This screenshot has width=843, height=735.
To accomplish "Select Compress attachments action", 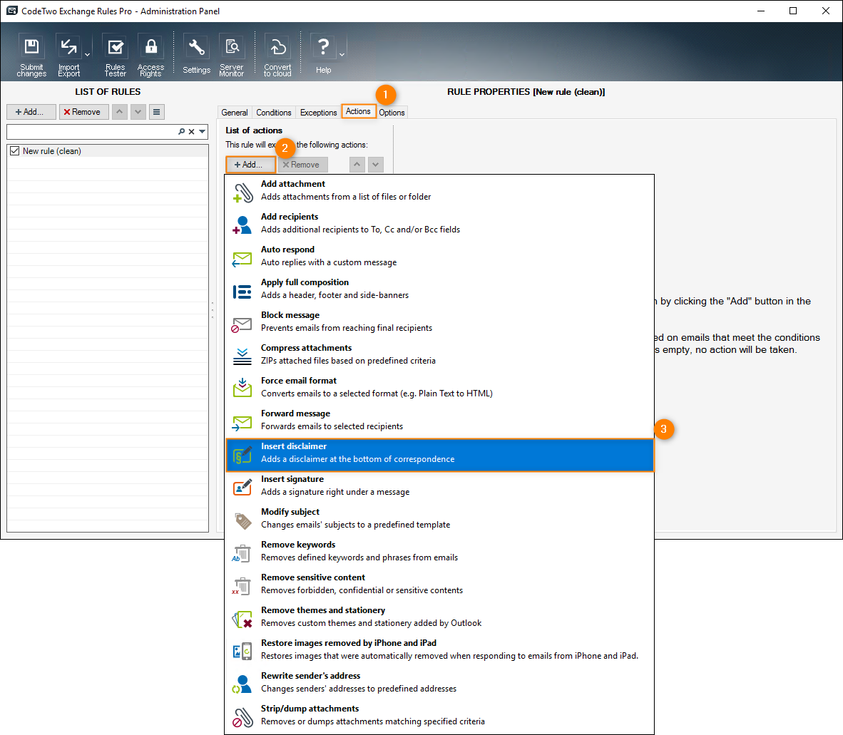I will [439, 354].
